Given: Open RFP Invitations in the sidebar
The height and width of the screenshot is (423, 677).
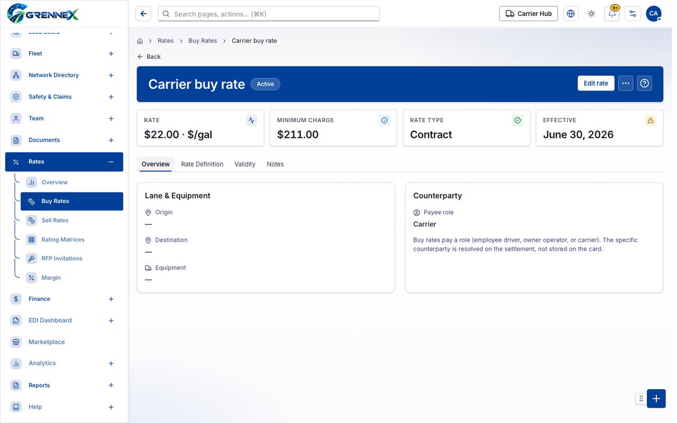Looking at the screenshot, I should 72,259.
